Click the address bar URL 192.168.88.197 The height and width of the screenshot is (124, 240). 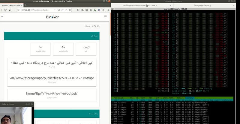click(34, 10)
